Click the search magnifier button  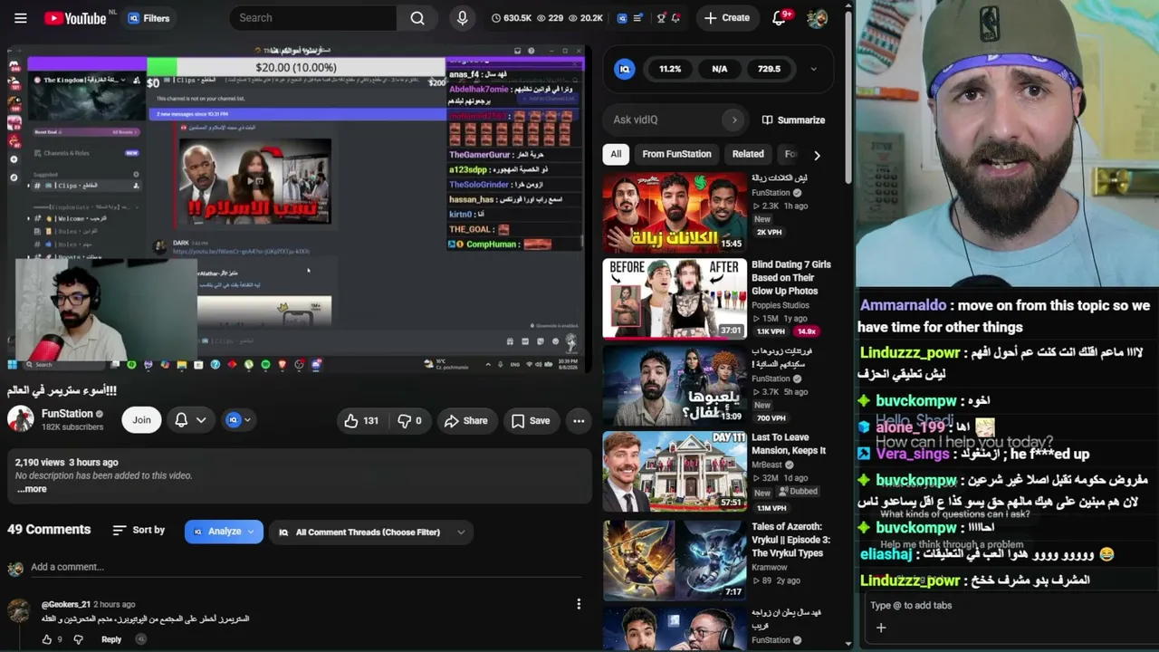[x=417, y=18]
